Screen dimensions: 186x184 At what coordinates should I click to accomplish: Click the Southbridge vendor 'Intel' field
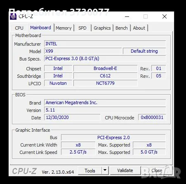(58, 76)
